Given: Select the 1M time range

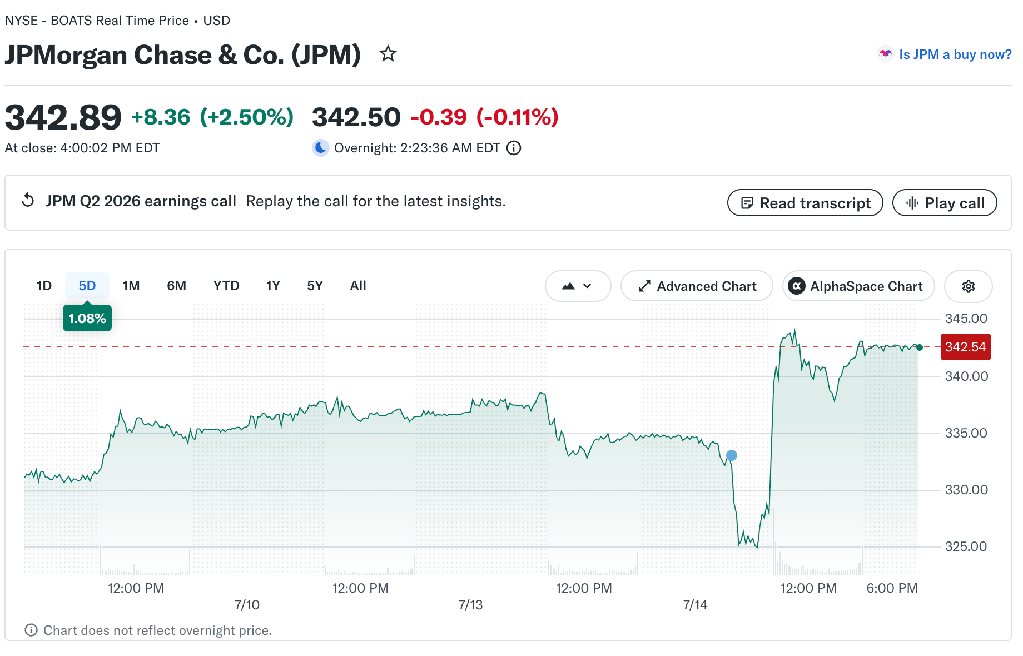Looking at the screenshot, I should [131, 286].
